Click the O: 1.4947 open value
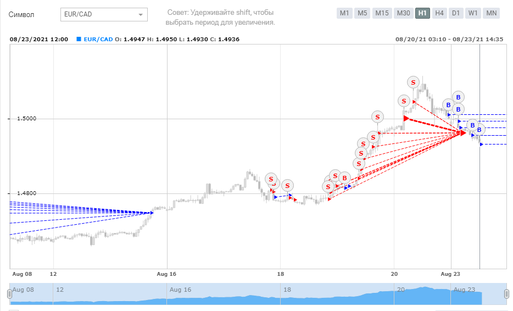Image resolution: width=513 pixels, height=311 pixels. click(130, 39)
